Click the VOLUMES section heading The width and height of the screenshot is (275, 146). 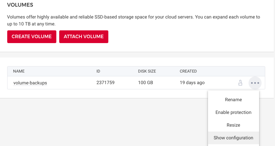click(x=20, y=5)
